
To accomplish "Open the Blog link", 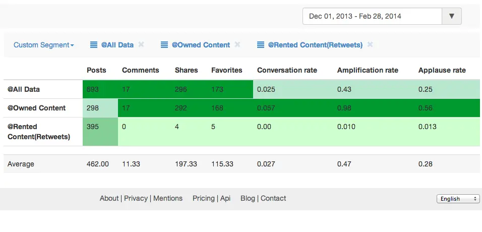I will click(x=248, y=198).
